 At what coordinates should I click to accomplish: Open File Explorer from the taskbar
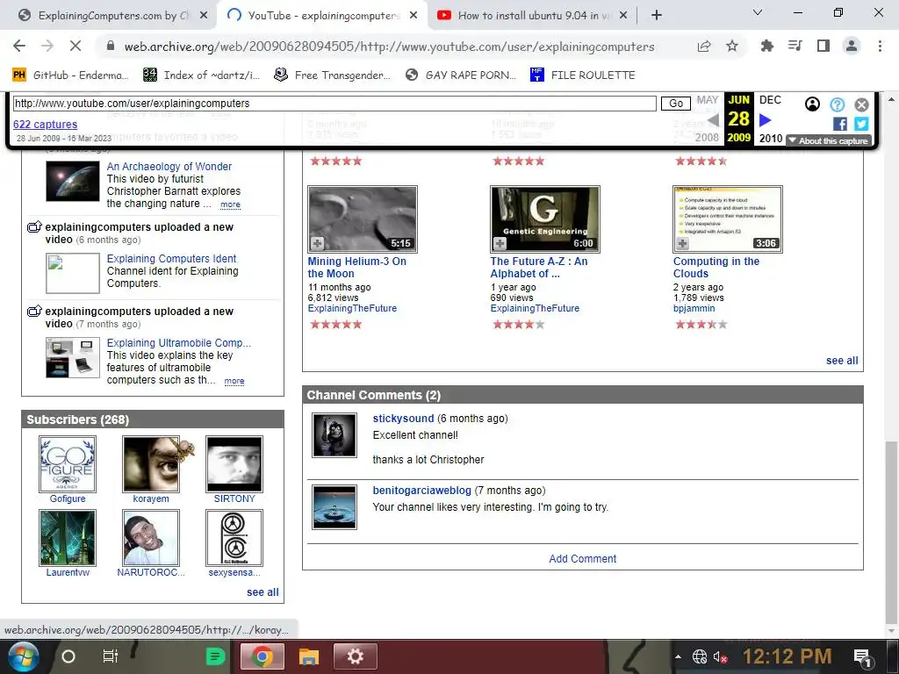point(308,656)
